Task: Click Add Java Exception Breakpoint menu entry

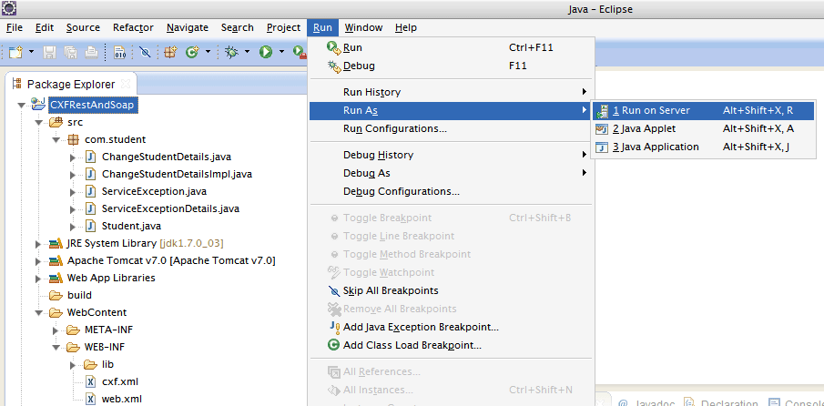Action: coord(420,327)
